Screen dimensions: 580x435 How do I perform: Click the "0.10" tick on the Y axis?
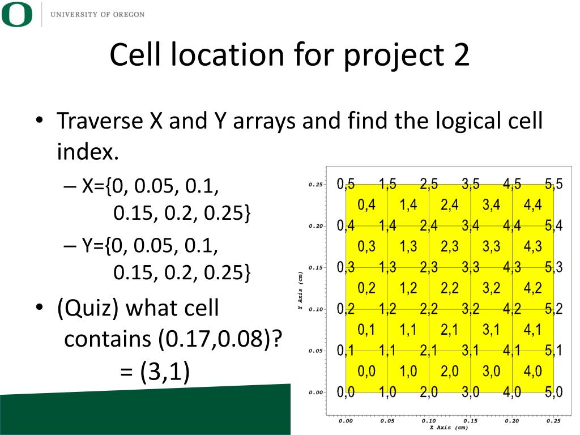315,309
